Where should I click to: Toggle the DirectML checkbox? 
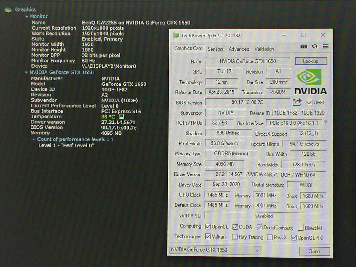click(301, 228)
